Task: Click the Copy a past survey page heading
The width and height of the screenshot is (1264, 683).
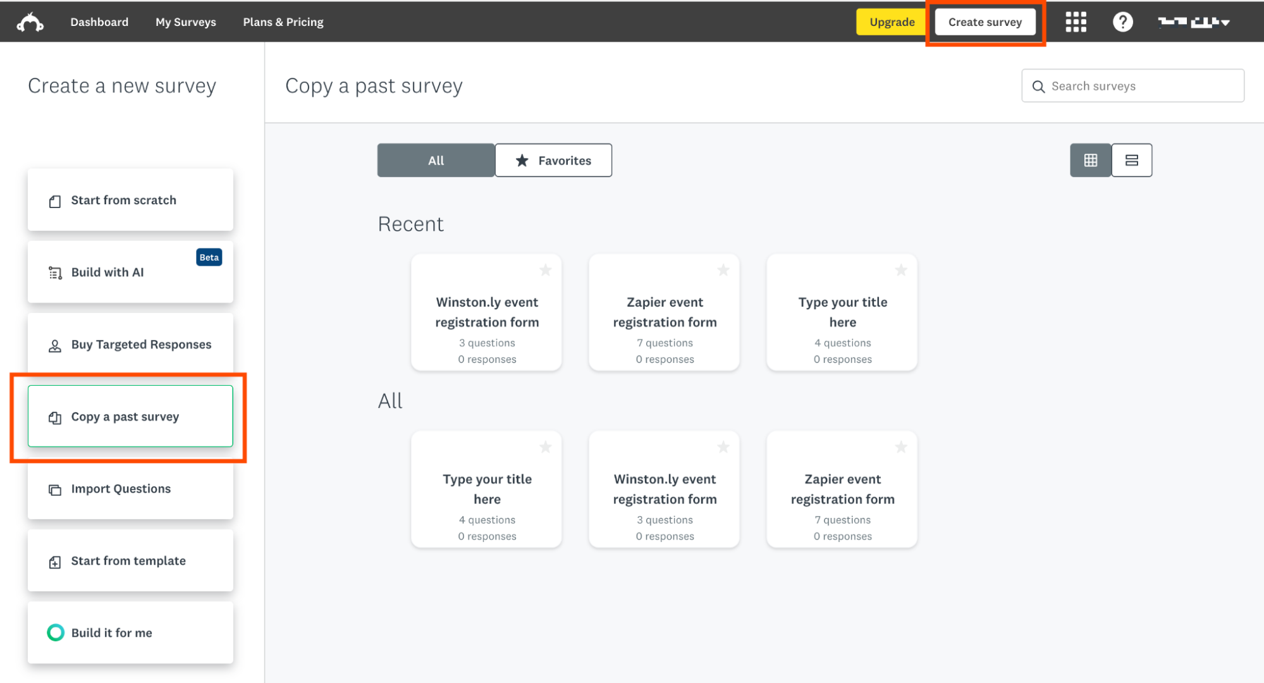Action: pyautogui.click(x=374, y=86)
